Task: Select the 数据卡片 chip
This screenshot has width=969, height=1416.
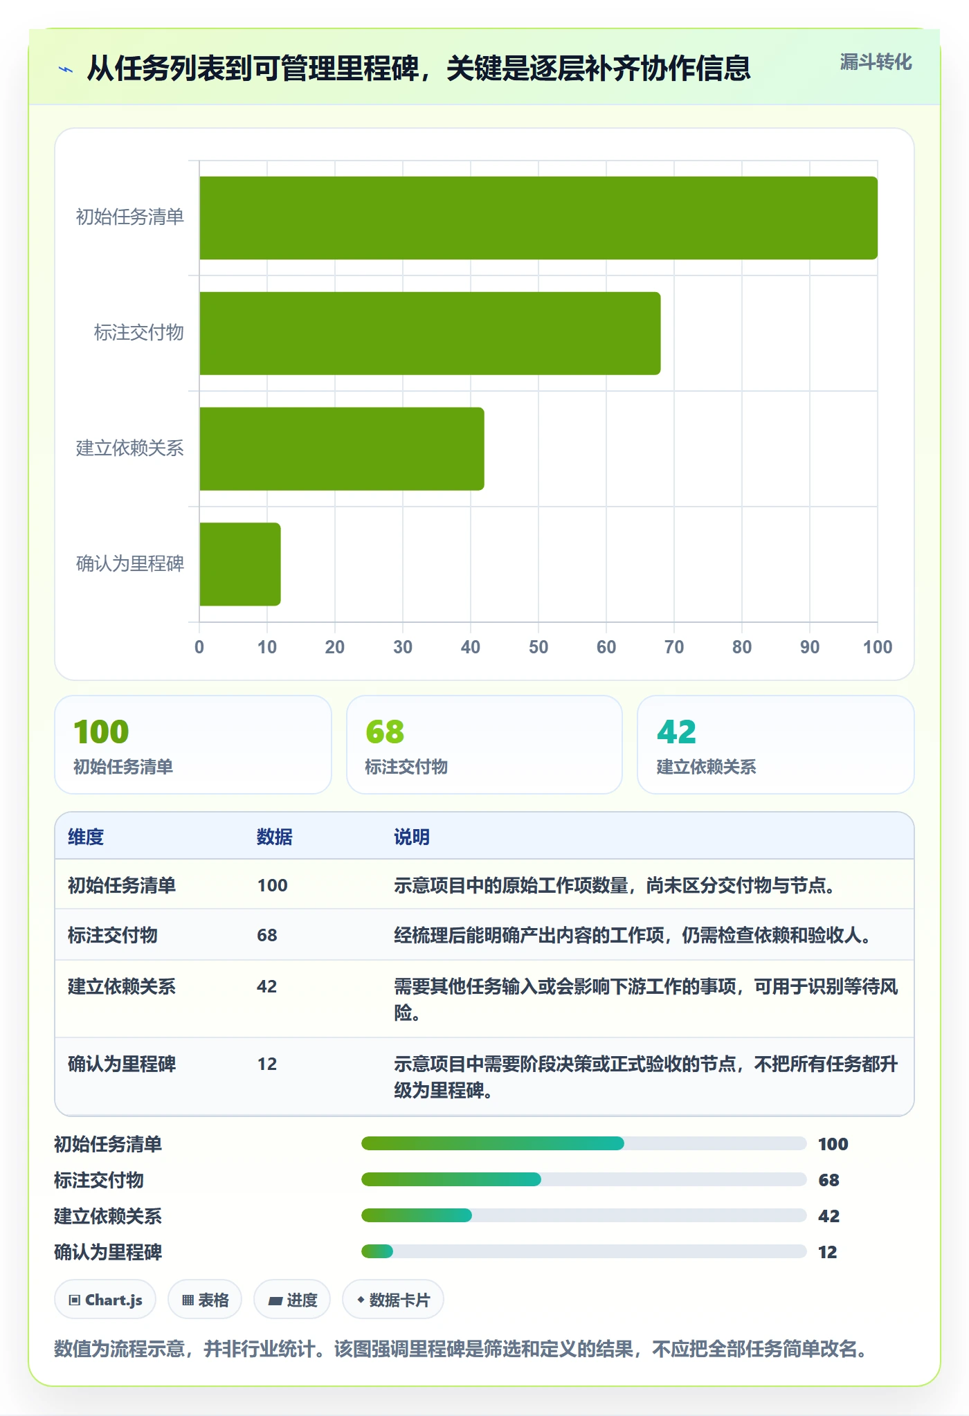Action: 393,1300
